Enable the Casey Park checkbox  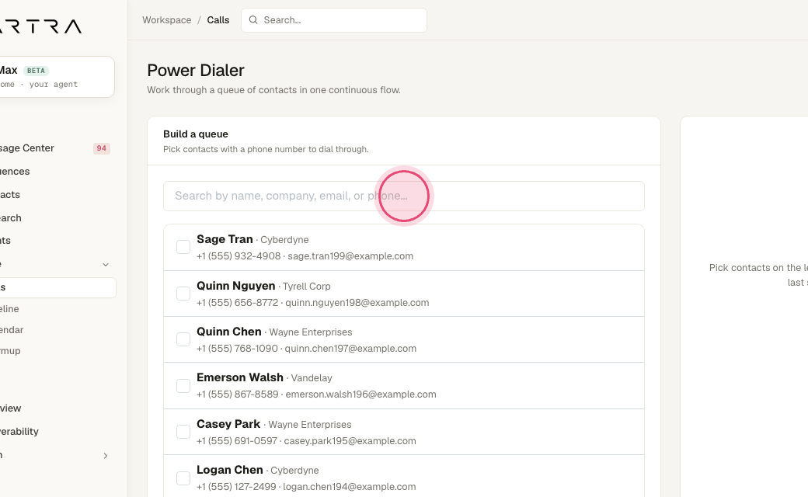tap(183, 432)
